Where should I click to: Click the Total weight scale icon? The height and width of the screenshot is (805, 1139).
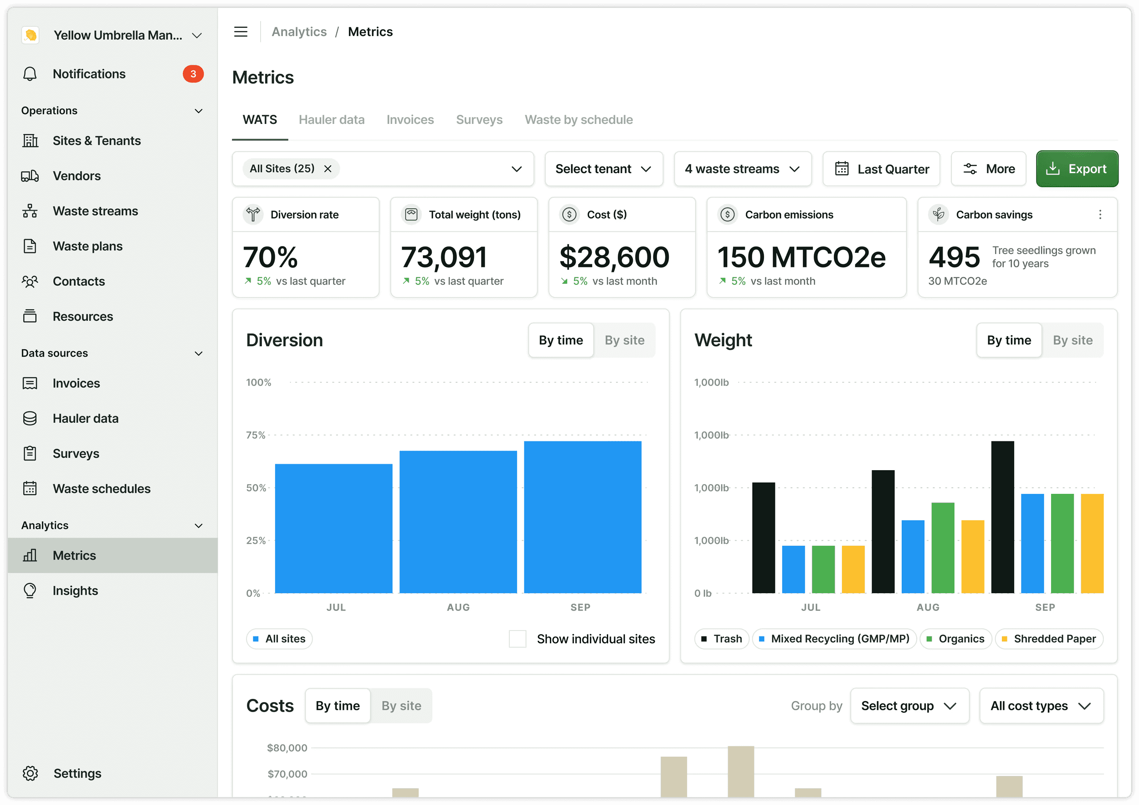coord(411,215)
